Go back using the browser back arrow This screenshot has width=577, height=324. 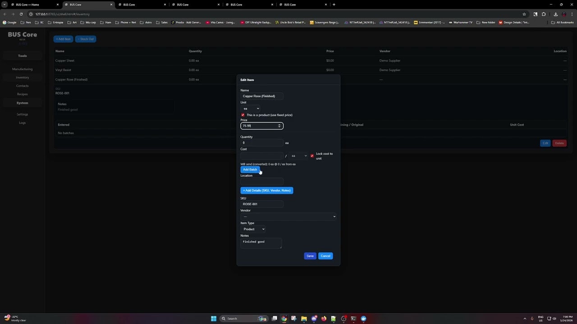[x=5, y=14]
